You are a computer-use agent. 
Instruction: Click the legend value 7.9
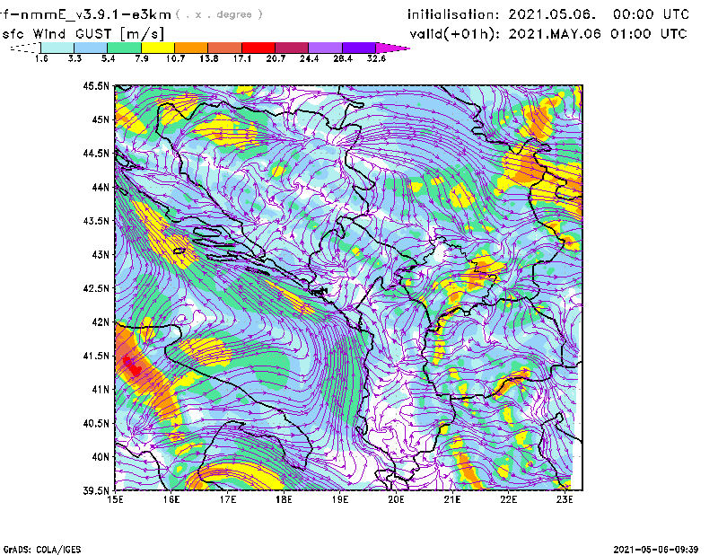point(142,58)
